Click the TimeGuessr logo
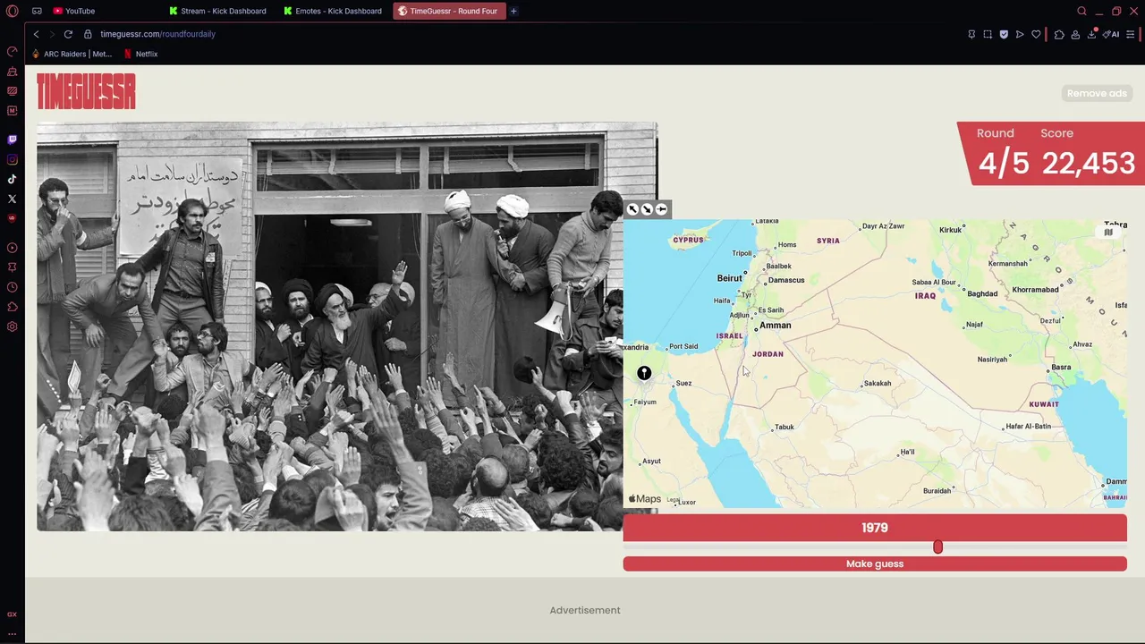1145x644 pixels. click(x=86, y=91)
